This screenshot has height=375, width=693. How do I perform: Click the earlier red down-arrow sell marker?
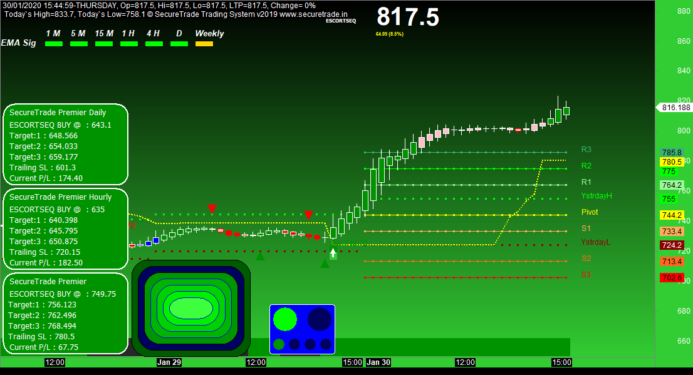(212, 208)
